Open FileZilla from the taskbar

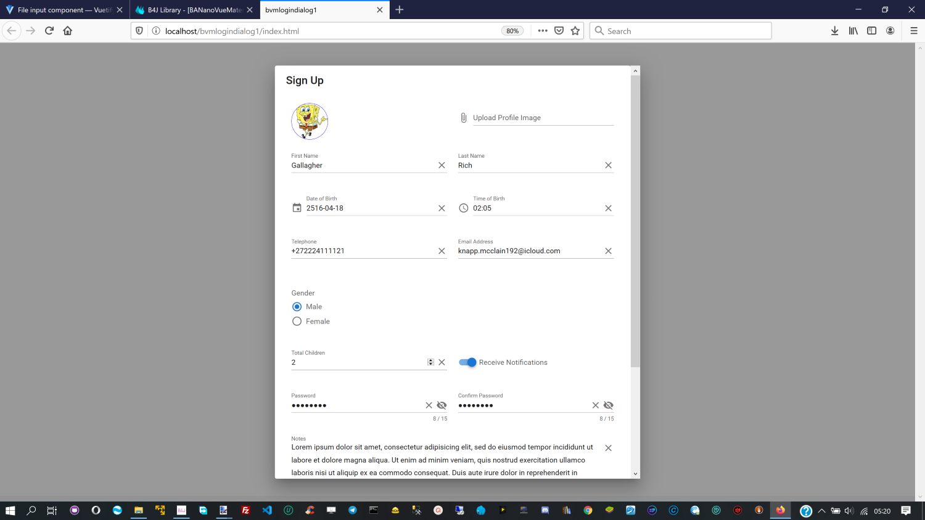pyautogui.click(x=245, y=511)
